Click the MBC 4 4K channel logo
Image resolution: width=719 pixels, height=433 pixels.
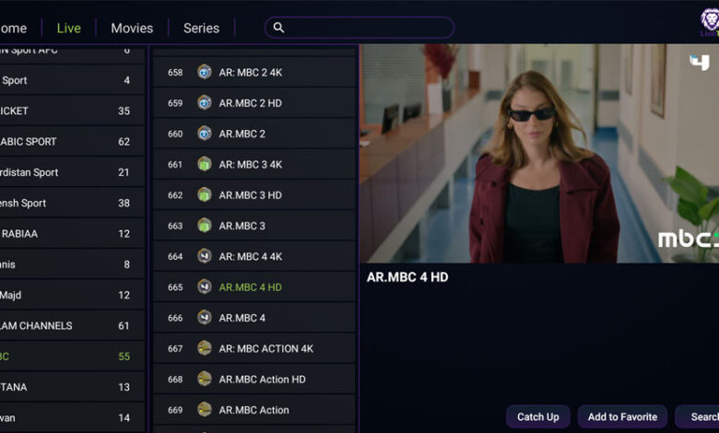[x=205, y=256]
